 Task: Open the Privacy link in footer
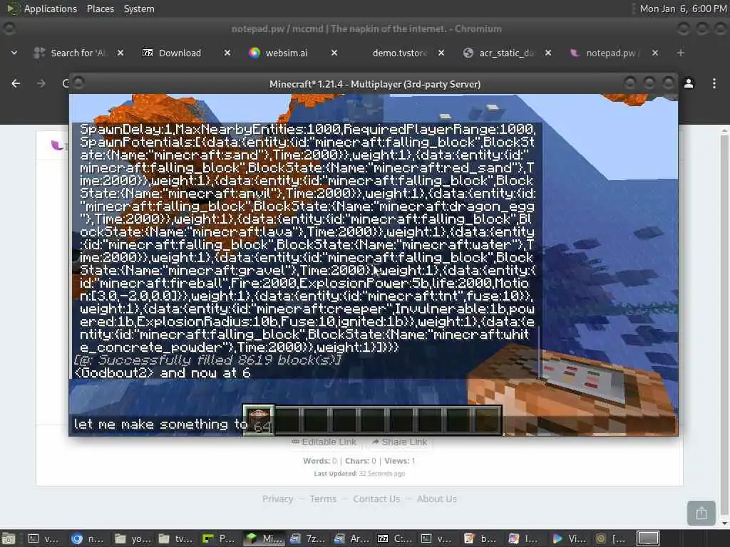click(x=277, y=499)
